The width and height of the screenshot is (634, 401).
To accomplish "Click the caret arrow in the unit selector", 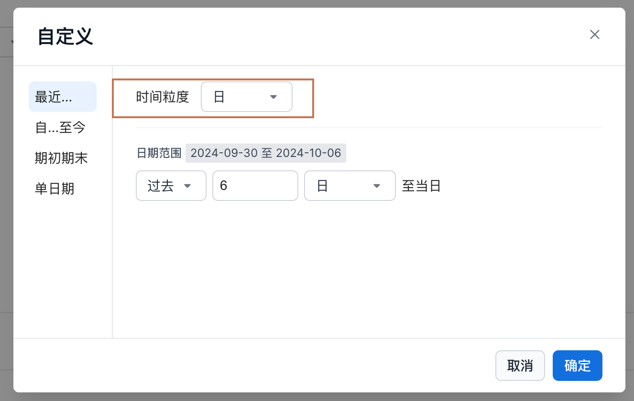I will click(377, 186).
